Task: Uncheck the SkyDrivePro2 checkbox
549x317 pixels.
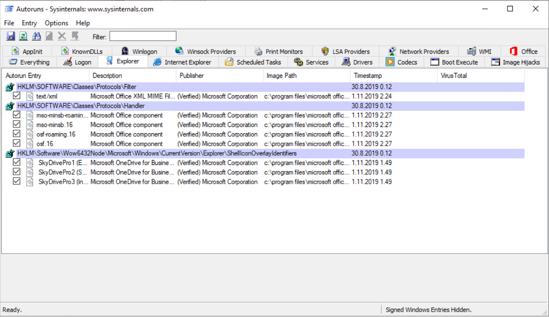Action: point(17,172)
